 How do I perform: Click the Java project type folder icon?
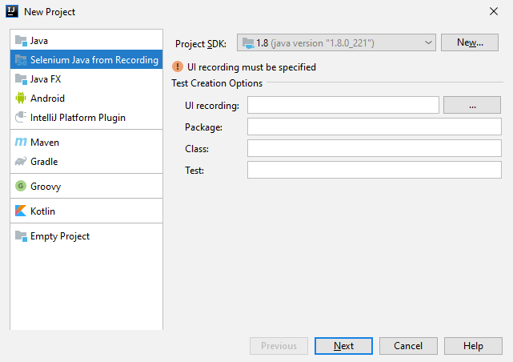pos(21,41)
